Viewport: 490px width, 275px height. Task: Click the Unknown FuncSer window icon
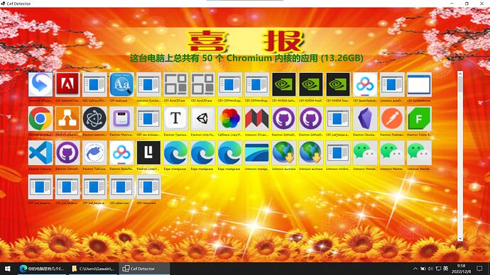148,84
